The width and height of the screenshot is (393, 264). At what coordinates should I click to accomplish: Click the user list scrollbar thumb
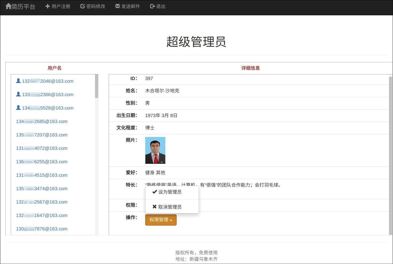pos(97,86)
